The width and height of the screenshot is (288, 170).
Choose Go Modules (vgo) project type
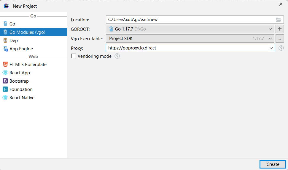pos(27,32)
